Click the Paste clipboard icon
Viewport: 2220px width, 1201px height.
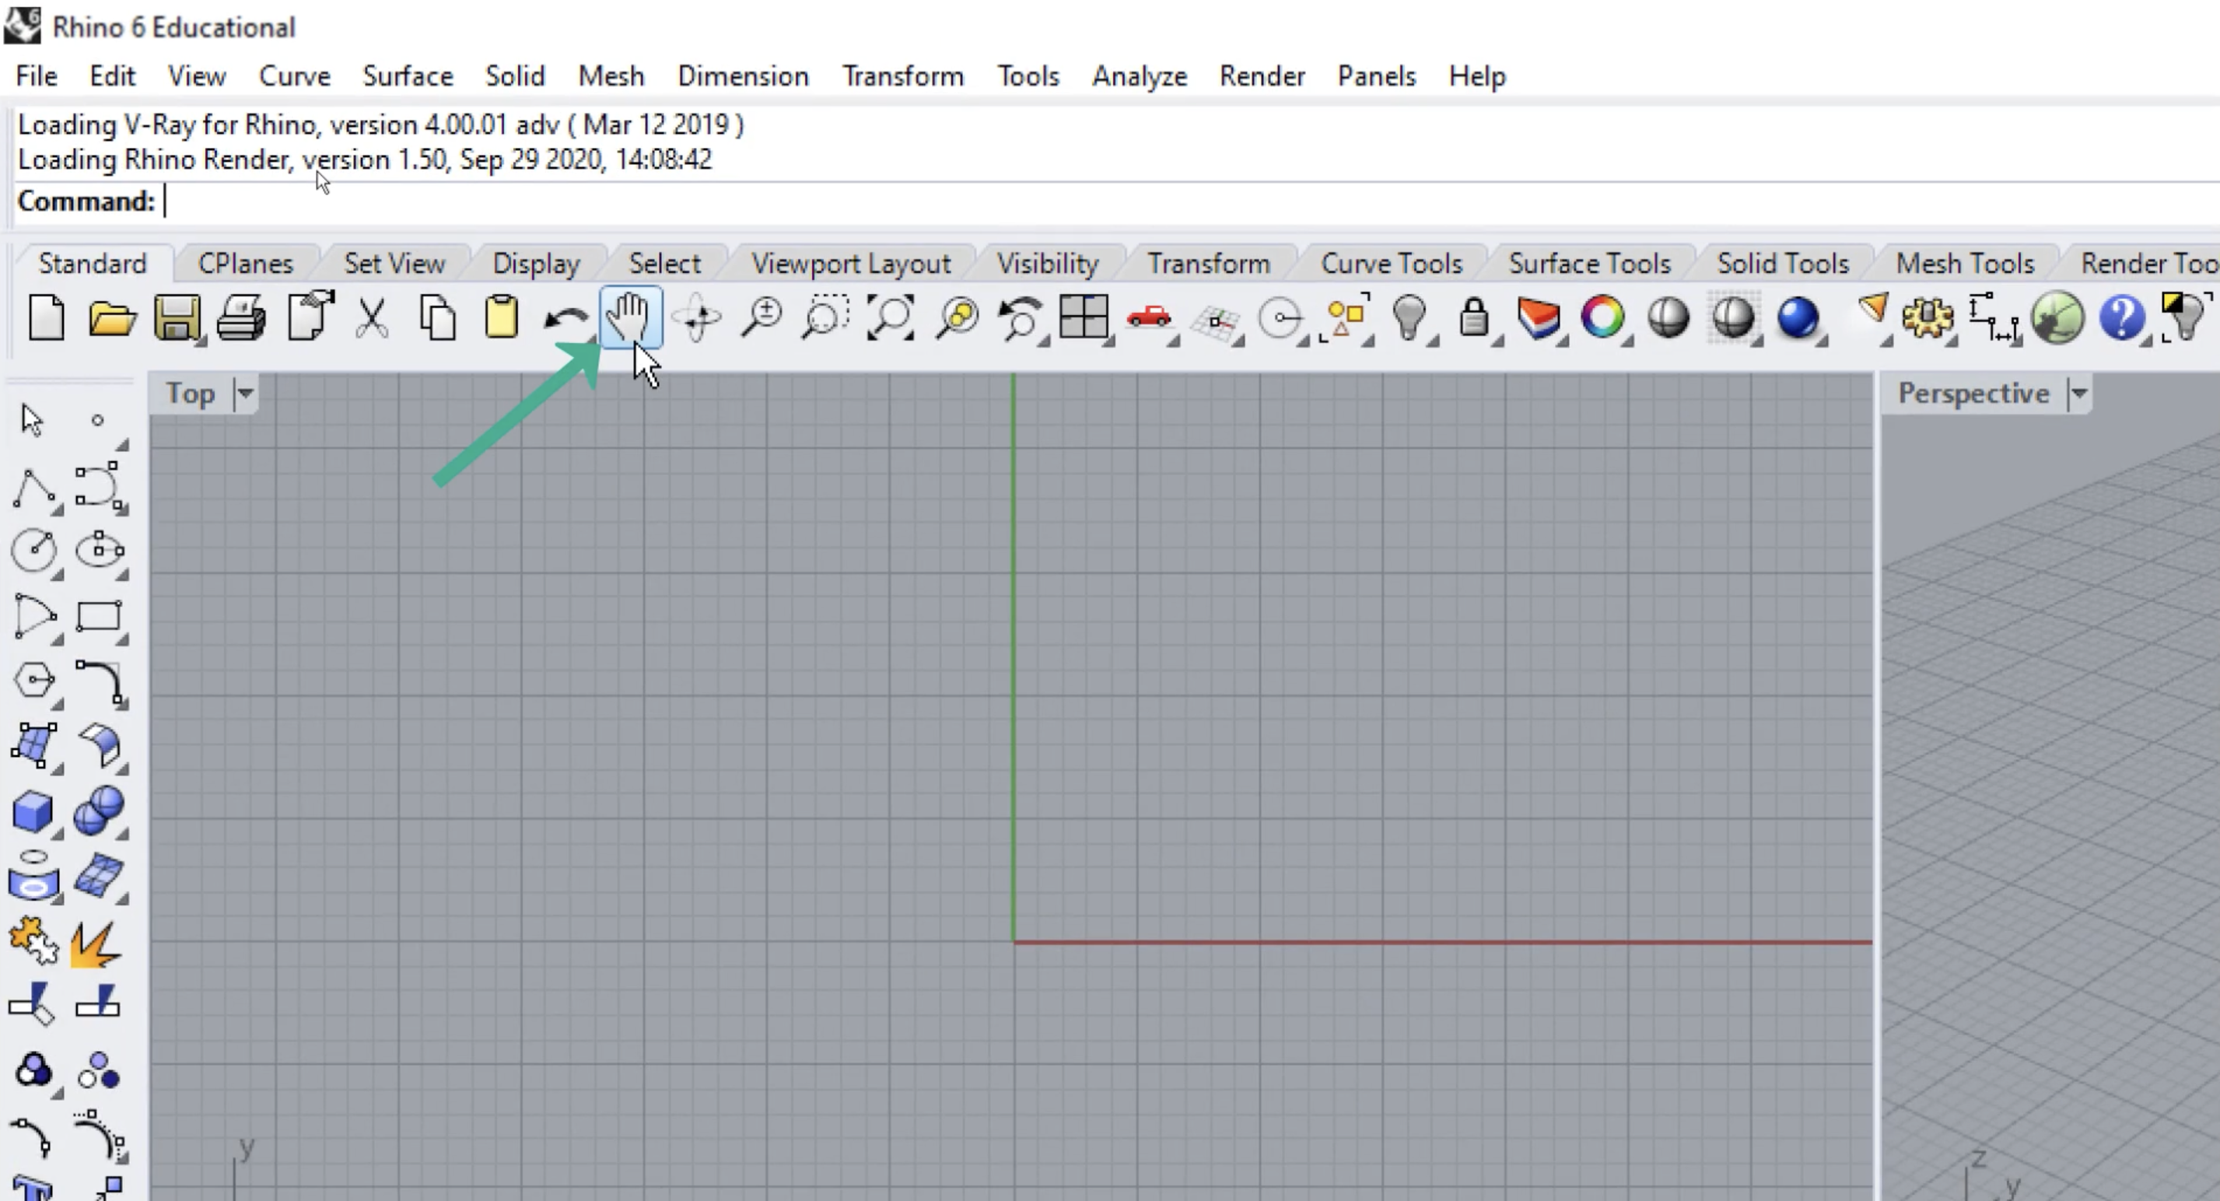coord(502,318)
